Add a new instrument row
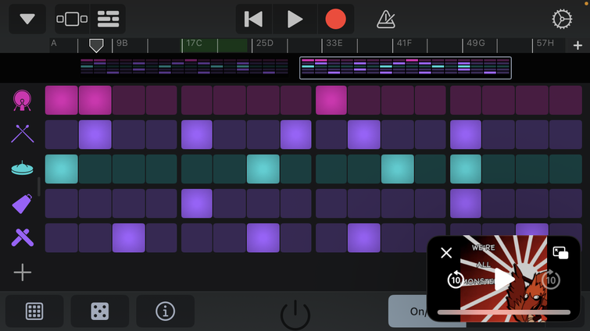This screenshot has width=590, height=331. click(22, 272)
